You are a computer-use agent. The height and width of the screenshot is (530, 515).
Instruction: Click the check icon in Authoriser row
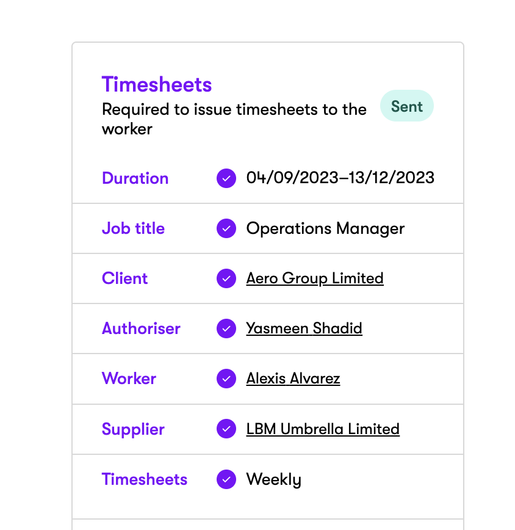[x=226, y=329]
